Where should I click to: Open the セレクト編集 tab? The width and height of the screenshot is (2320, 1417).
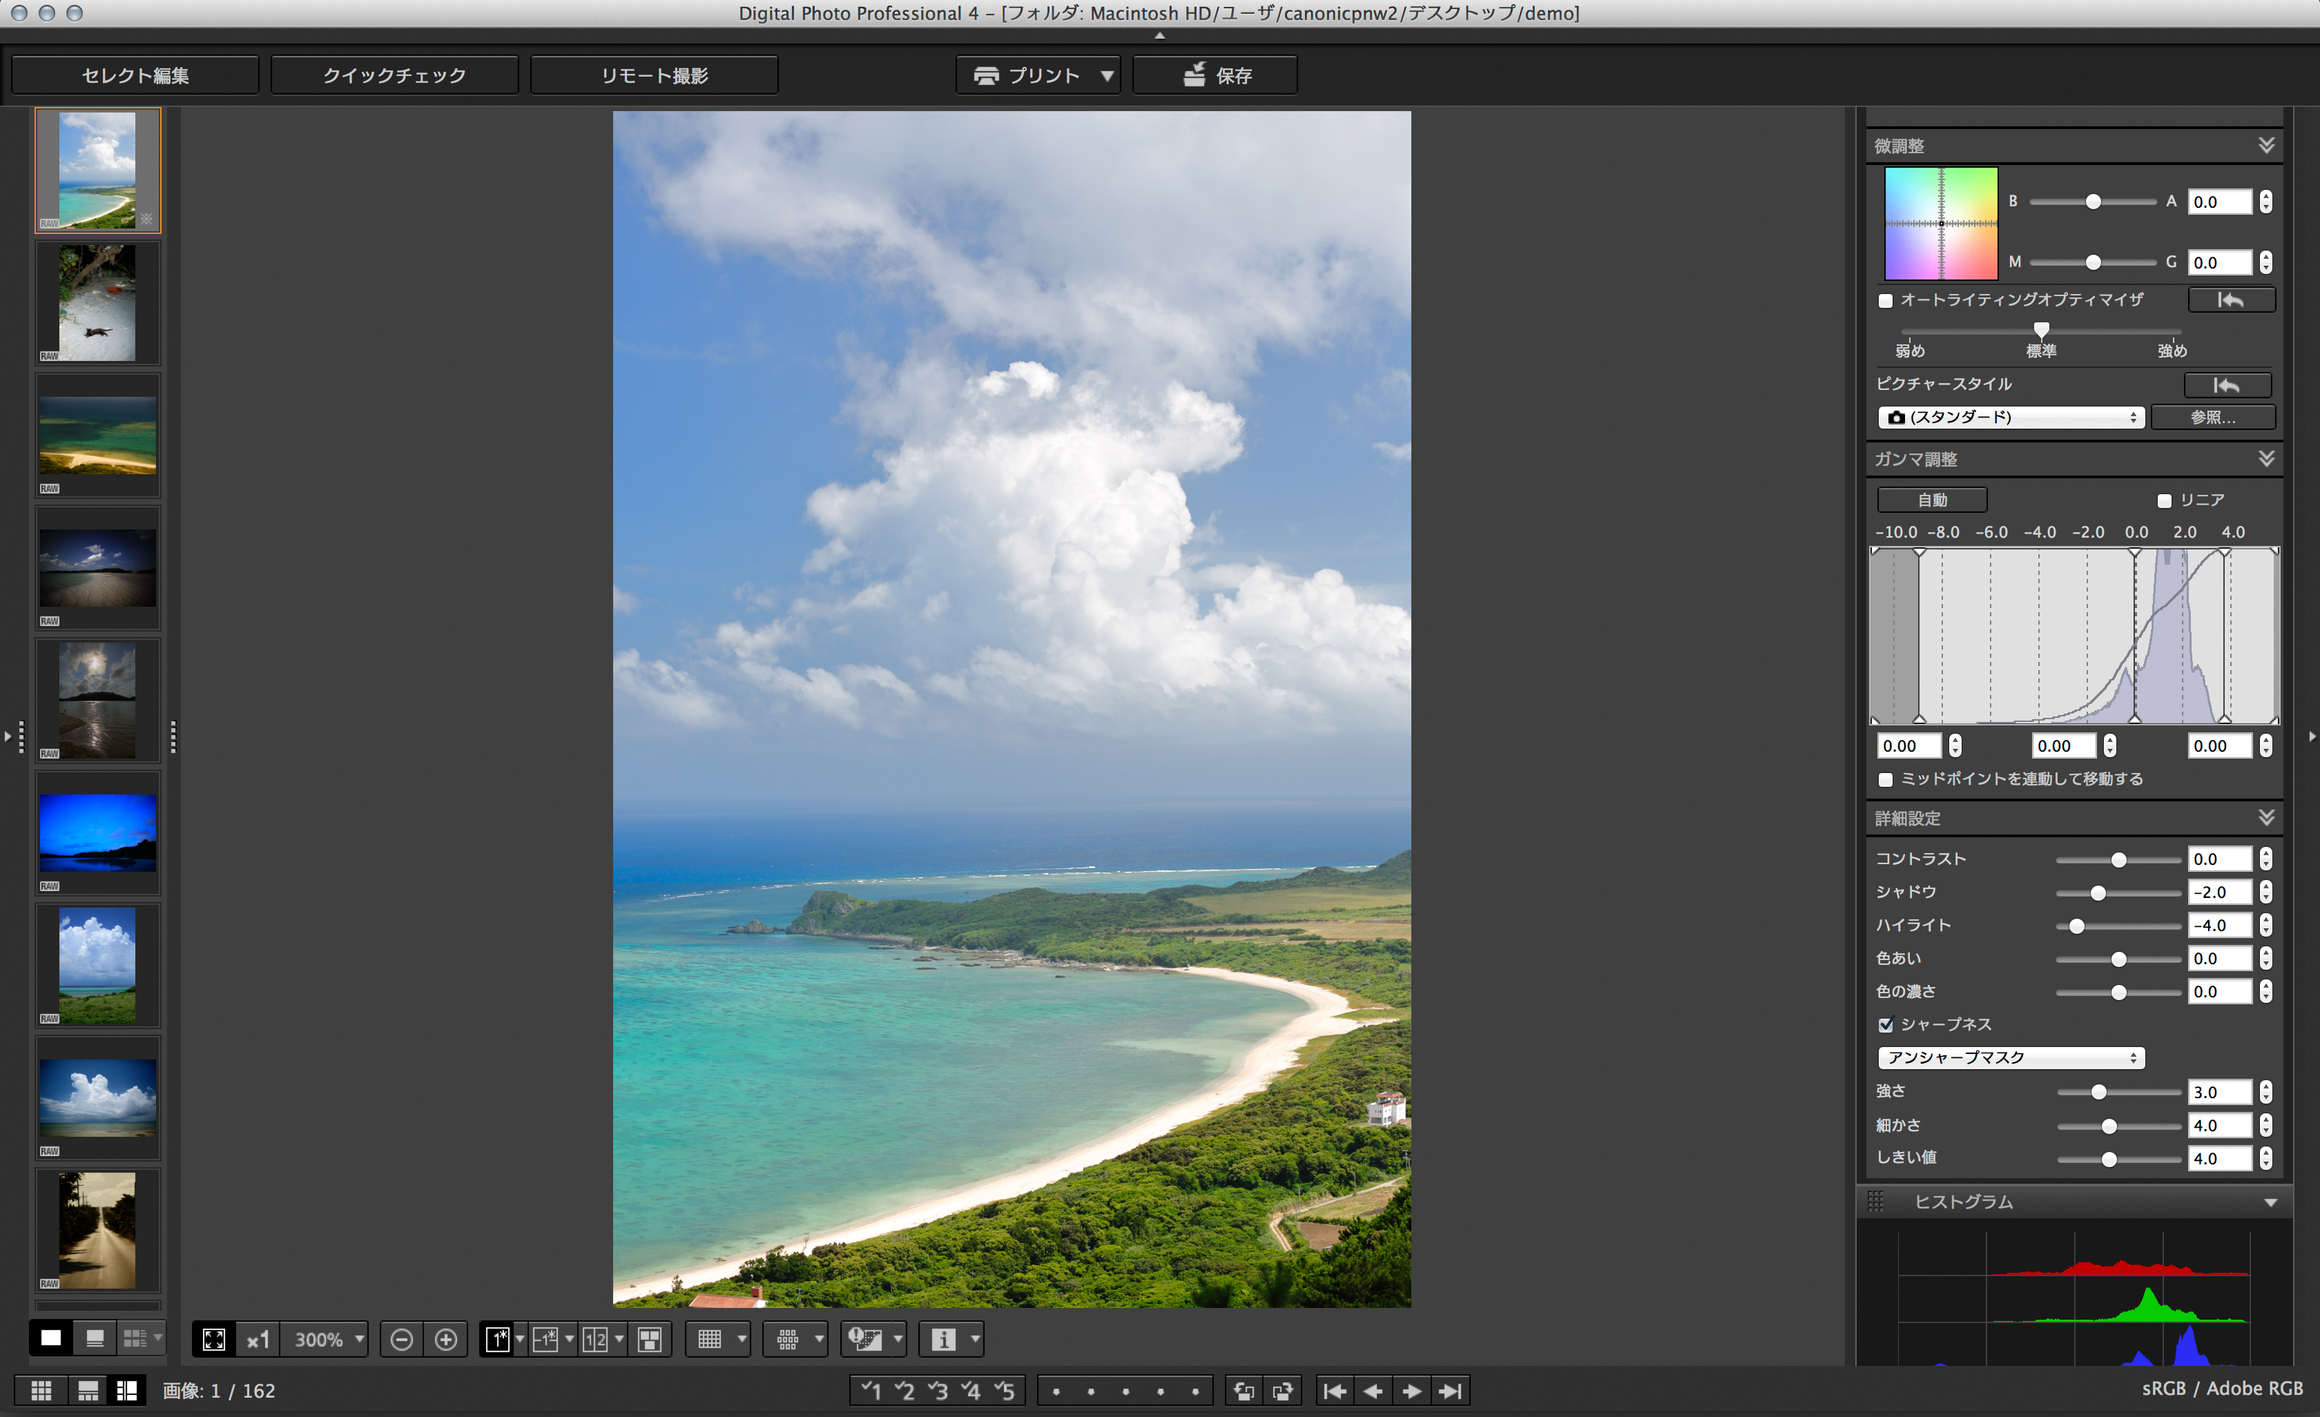[x=135, y=75]
